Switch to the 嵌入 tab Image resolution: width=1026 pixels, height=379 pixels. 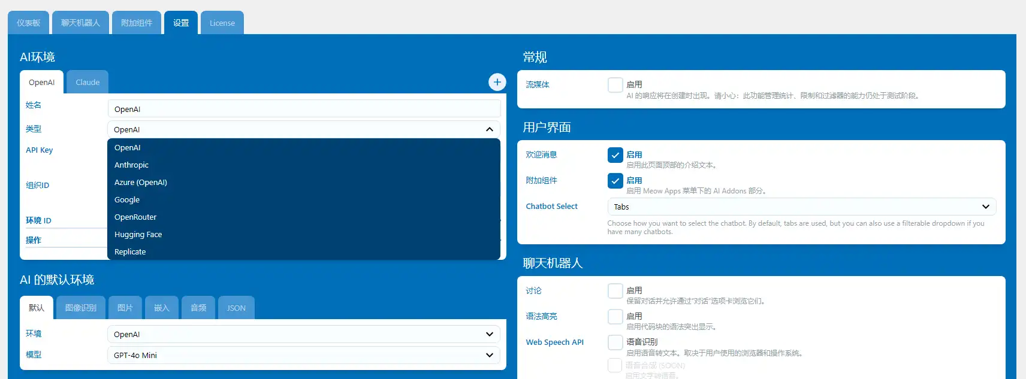[x=161, y=308]
